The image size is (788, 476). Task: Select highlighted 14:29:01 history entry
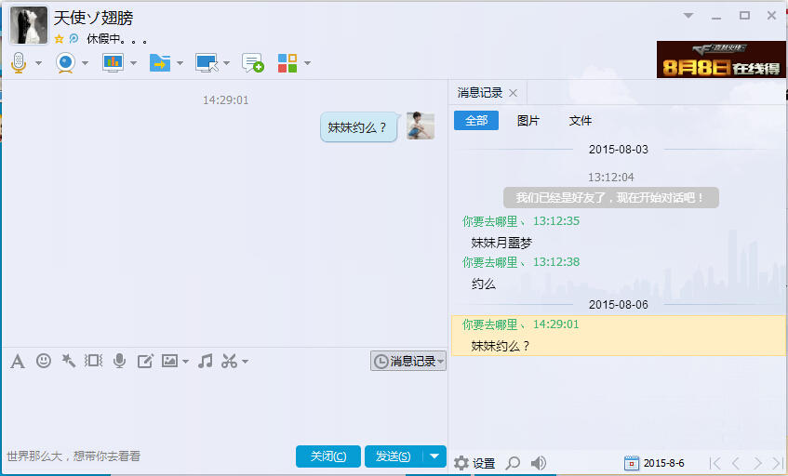click(618, 336)
